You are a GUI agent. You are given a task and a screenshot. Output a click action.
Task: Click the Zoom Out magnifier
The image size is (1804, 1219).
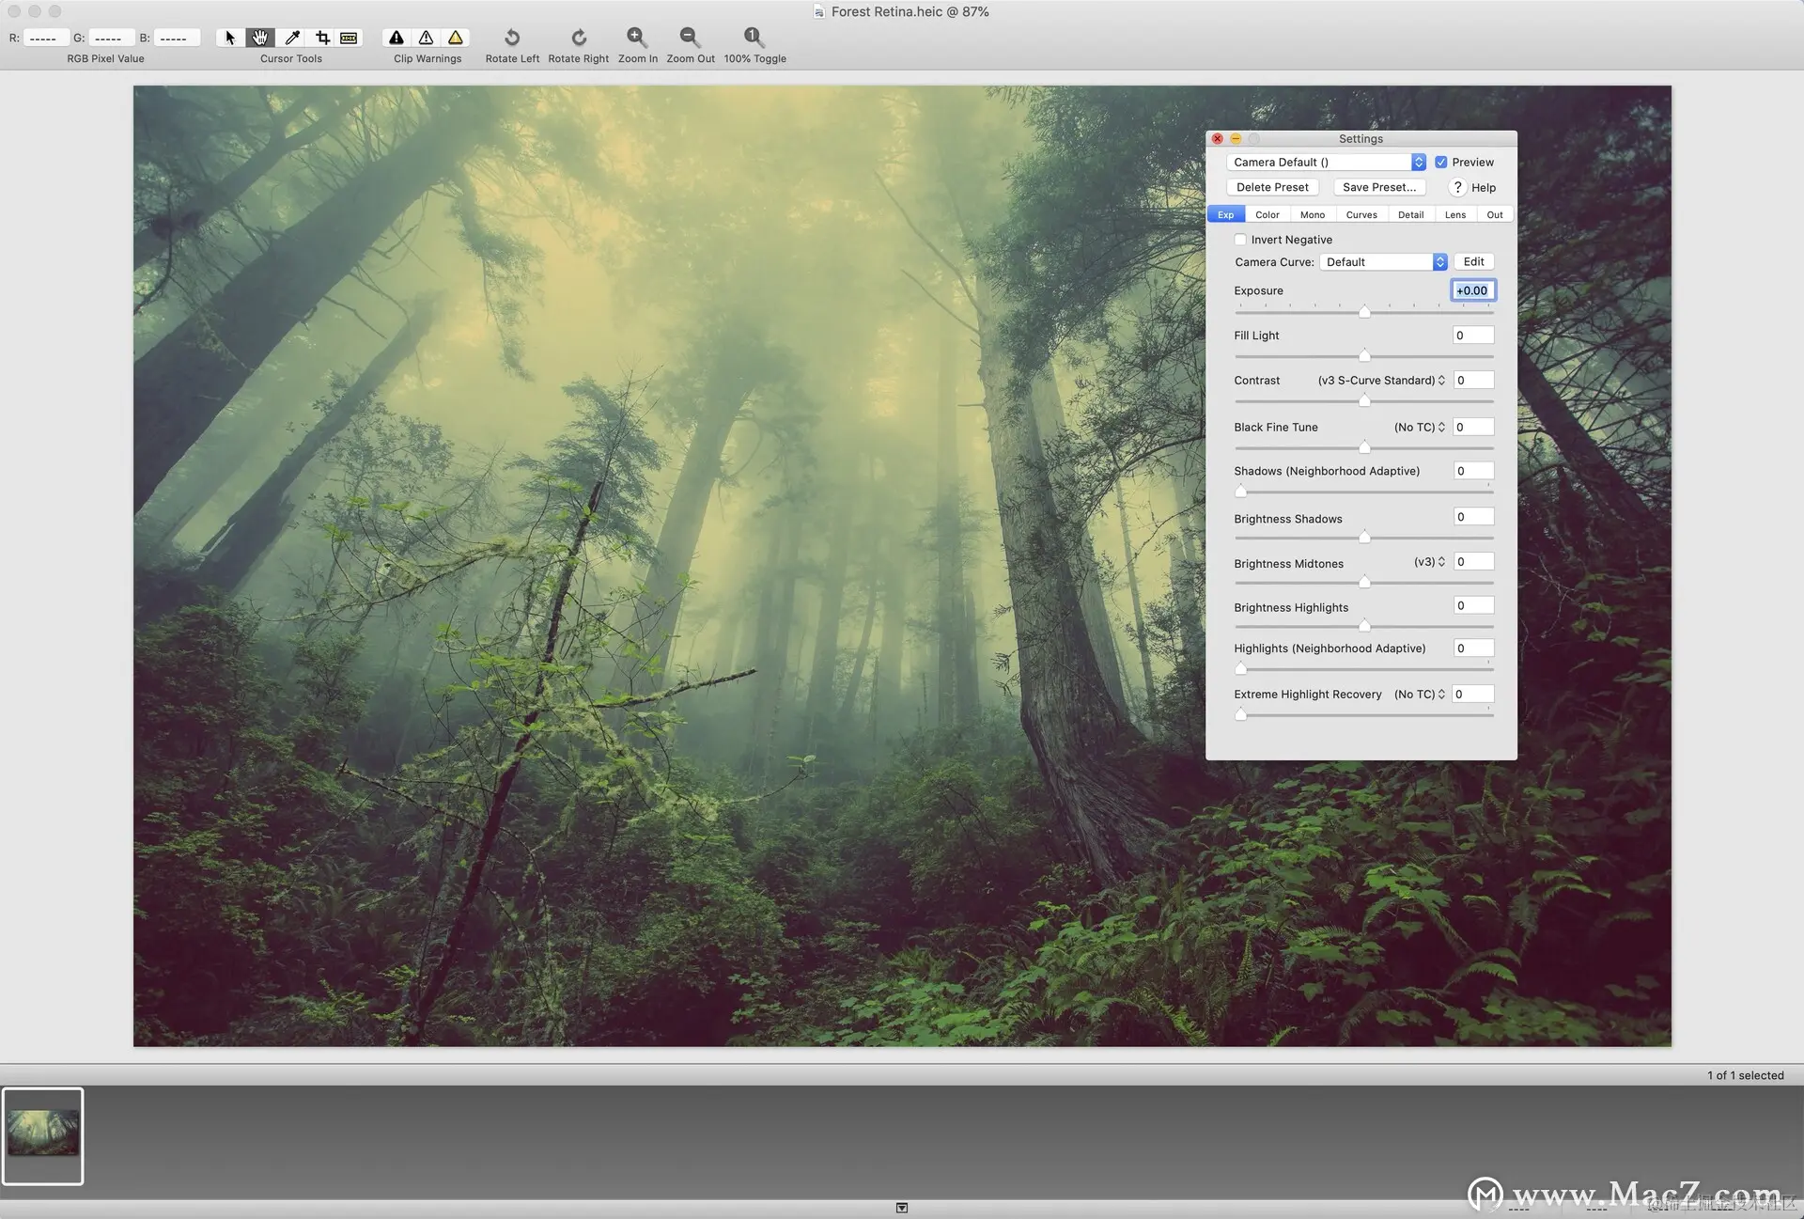pos(690,38)
